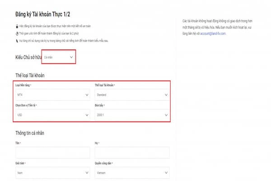Click the chevron arrow beside MT4
This screenshot has width=271, height=181.
pos(87,95)
